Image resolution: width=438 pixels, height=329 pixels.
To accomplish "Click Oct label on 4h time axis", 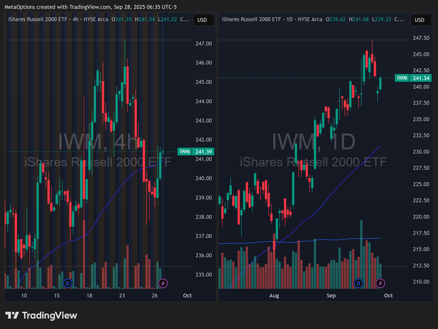I will point(187,296).
